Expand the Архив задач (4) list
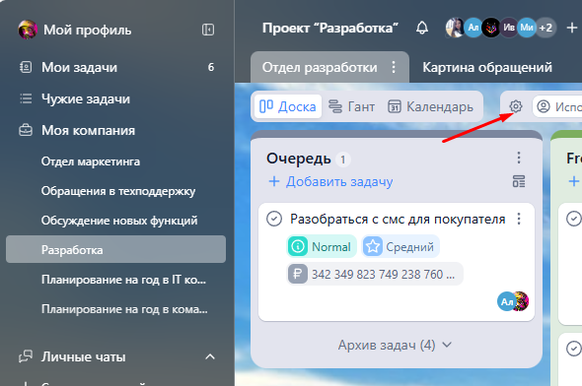The image size is (582, 386). tap(395, 346)
